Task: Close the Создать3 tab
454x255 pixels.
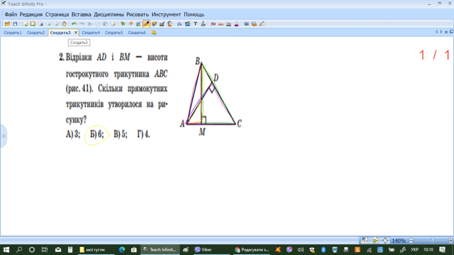Action: (x=76, y=33)
